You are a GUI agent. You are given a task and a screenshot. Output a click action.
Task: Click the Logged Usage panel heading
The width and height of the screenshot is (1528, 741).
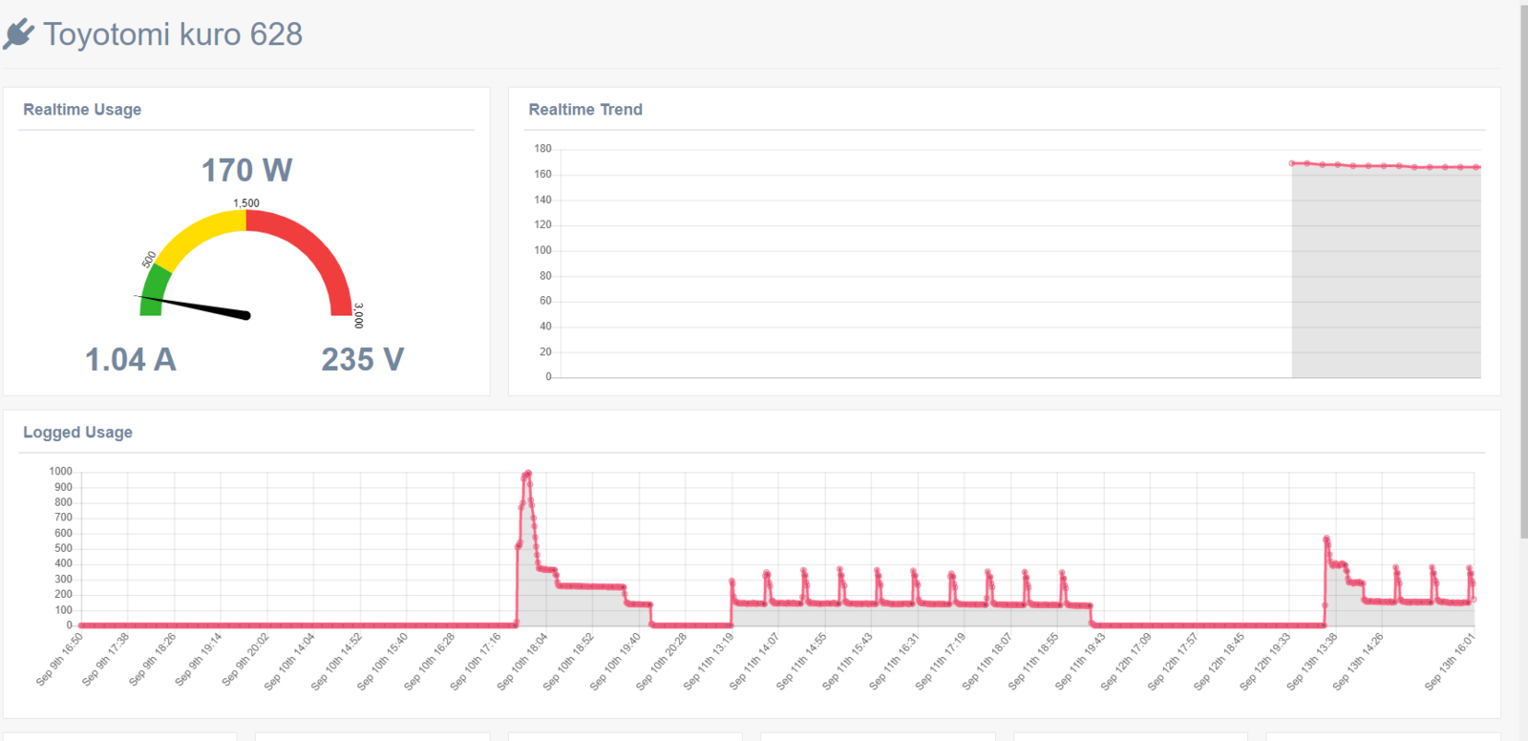pyautogui.click(x=77, y=433)
